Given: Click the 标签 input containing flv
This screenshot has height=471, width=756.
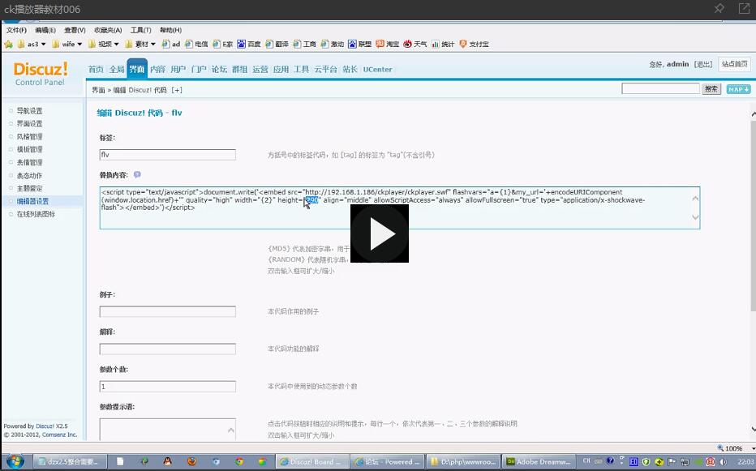Looking at the screenshot, I should [x=167, y=155].
